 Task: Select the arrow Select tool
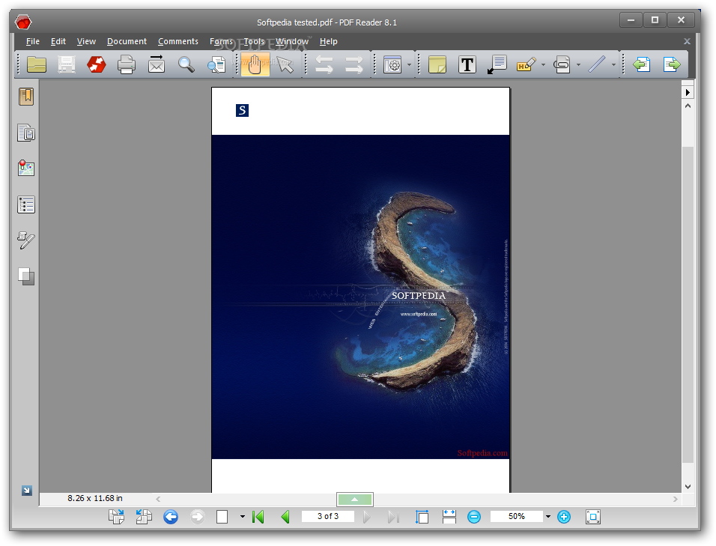pos(285,64)
